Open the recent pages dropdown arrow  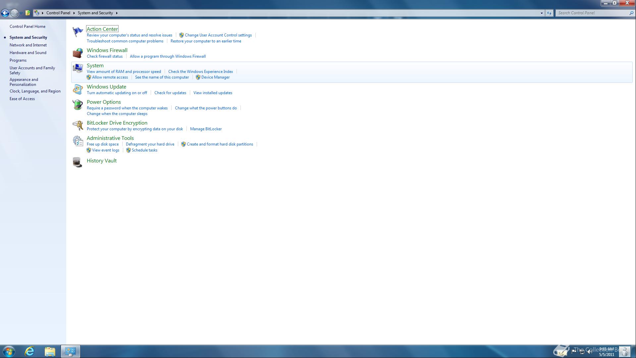click(x=21, y=13)
